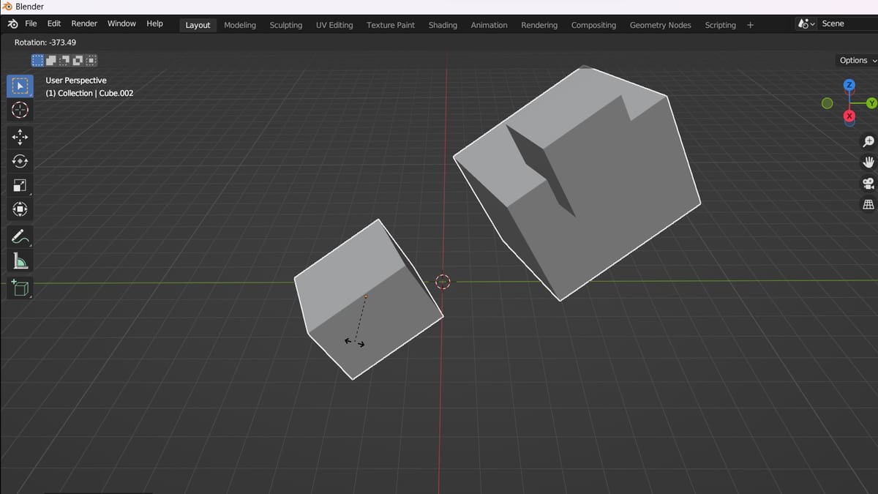Open the Window menu
Viewport: 878px width, 494px height.
click(121, 23)
